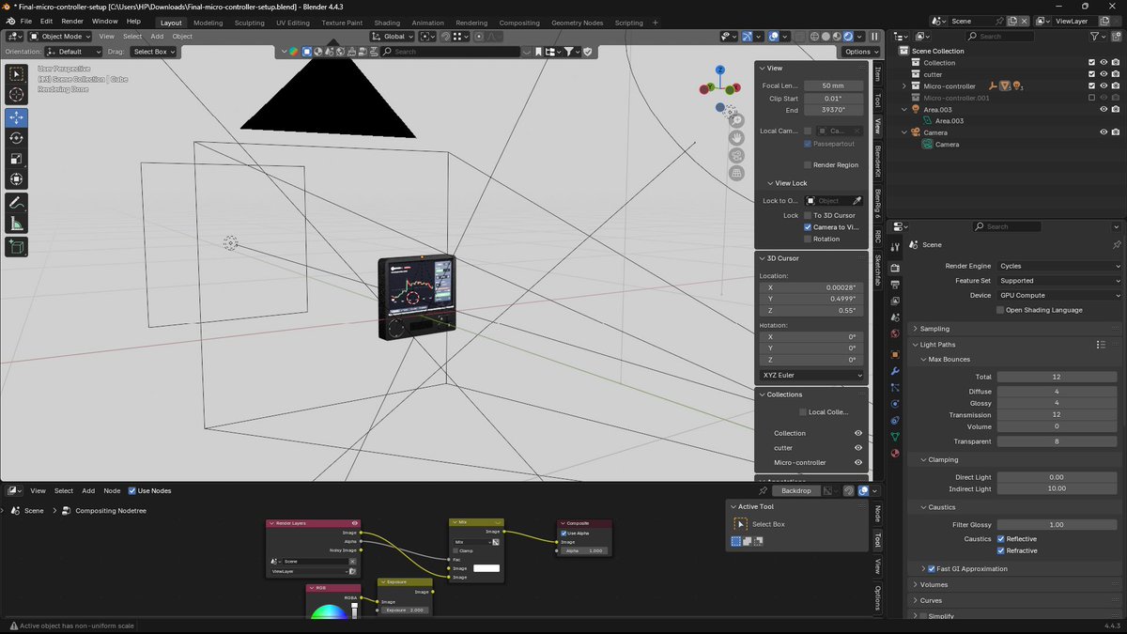
Task: Hide Collection in outliner via eye icon
Action: click(1104, 62)
